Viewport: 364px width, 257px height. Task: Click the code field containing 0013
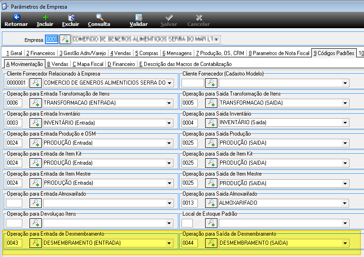point(190,203)
